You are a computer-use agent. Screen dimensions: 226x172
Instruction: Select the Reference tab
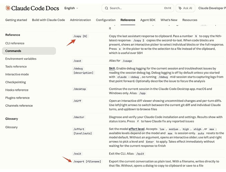click(128, 20)
